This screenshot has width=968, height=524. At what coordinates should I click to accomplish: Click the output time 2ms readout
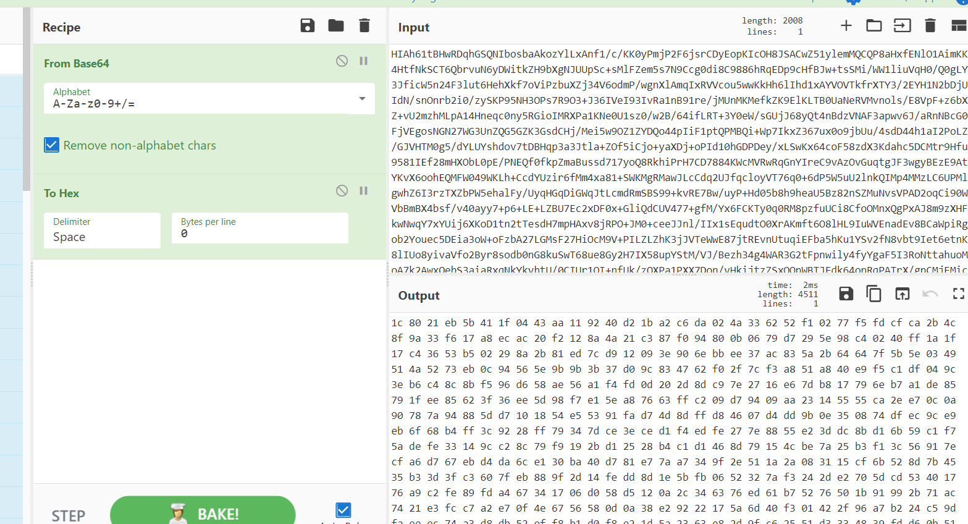click(793, 285)
